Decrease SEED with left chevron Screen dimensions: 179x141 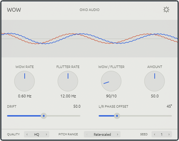[x=155, y=134]
